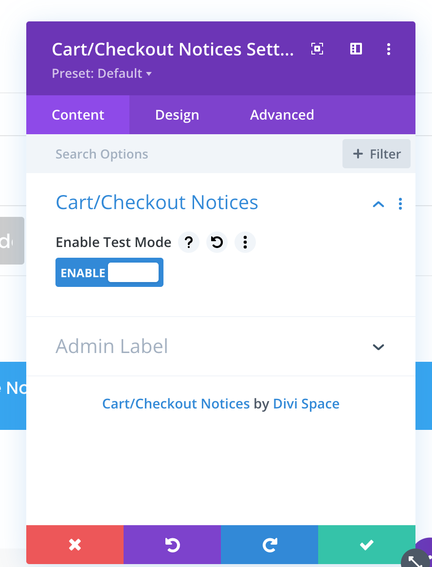Viewport: 432px width, 567px height.
Task: Switch to the Advanced tab
Action: pyautogui.click(x=282, y=115)
